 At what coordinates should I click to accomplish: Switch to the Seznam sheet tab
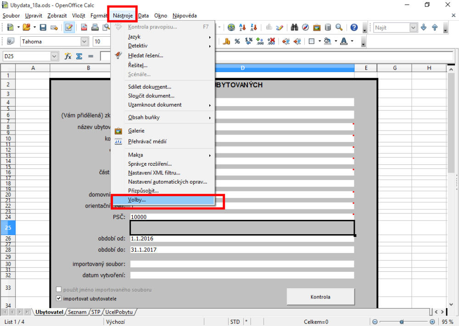[78, 312]
